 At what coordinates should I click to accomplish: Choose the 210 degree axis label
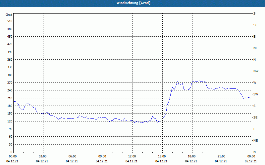click(10, 98)
